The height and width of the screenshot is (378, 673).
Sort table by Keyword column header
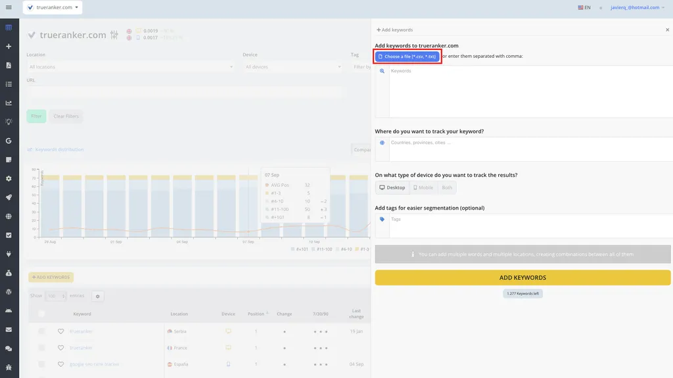[82, 314]
